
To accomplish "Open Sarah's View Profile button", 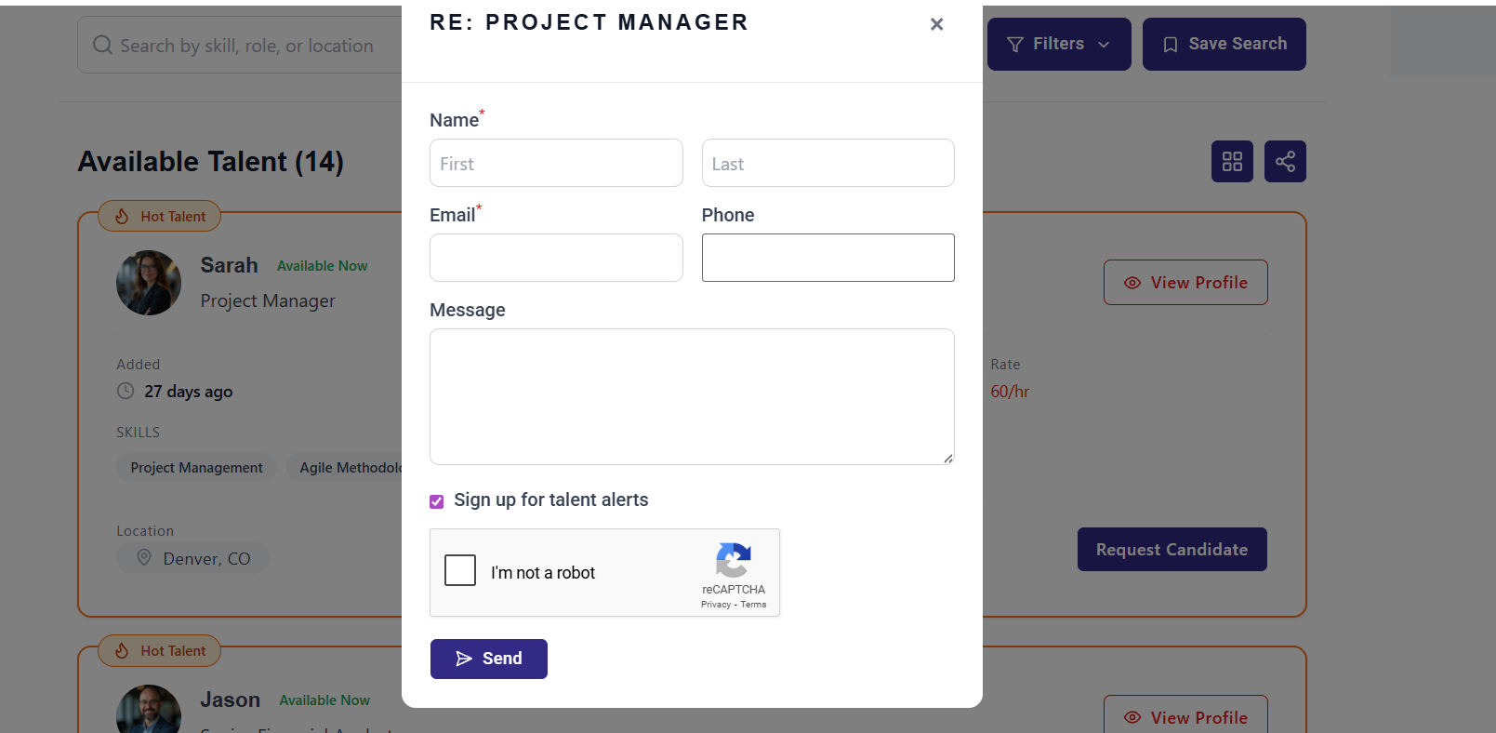I will [1185, 283].
